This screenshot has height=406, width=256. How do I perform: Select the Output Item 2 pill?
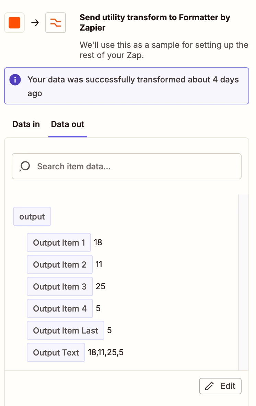[60, 264]
